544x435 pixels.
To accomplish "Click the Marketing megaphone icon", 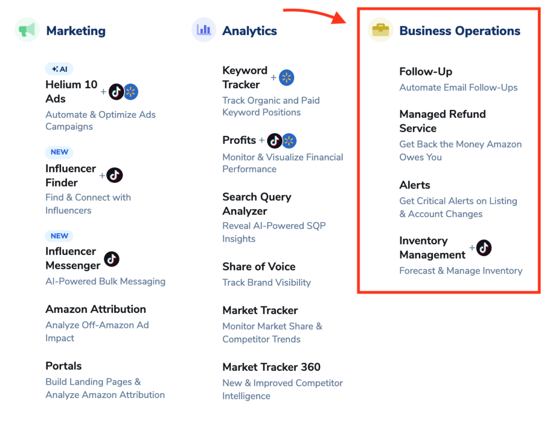I will (x=27, y=30).
